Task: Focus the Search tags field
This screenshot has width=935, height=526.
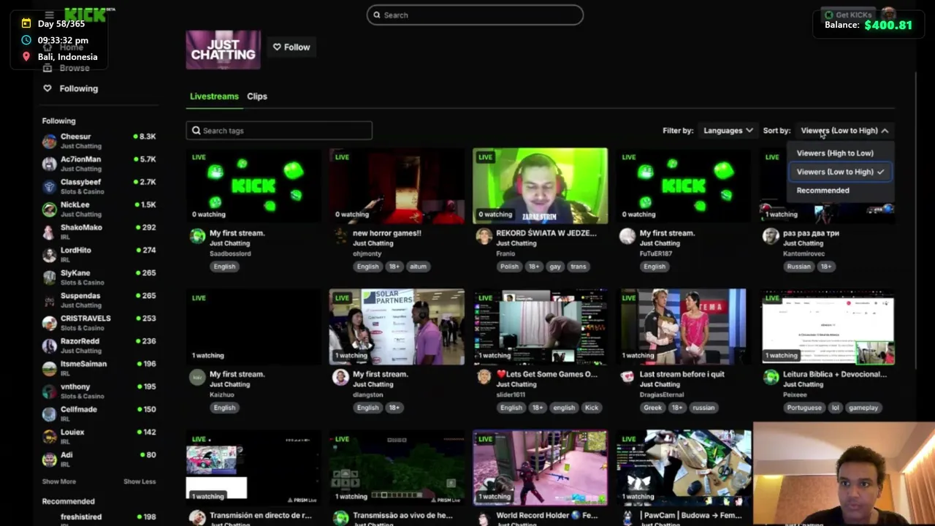Action: click(279, 131)
